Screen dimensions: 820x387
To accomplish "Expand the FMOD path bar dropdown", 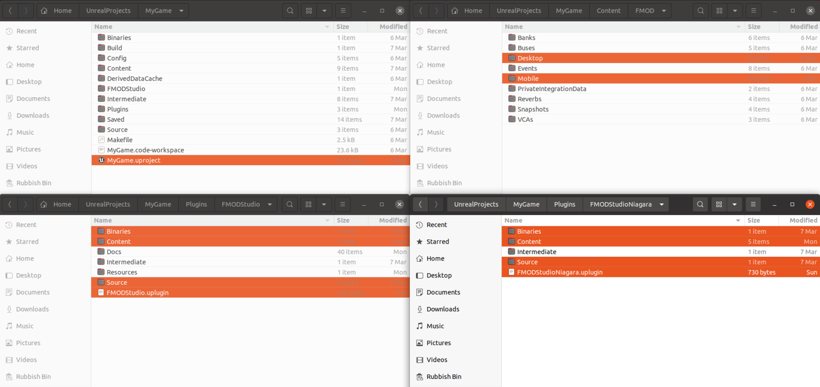I will (x=664, y=10).
